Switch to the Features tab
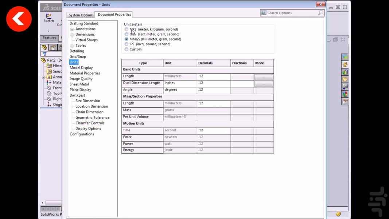This screenshot has width=389, height=219. [49, 38]
